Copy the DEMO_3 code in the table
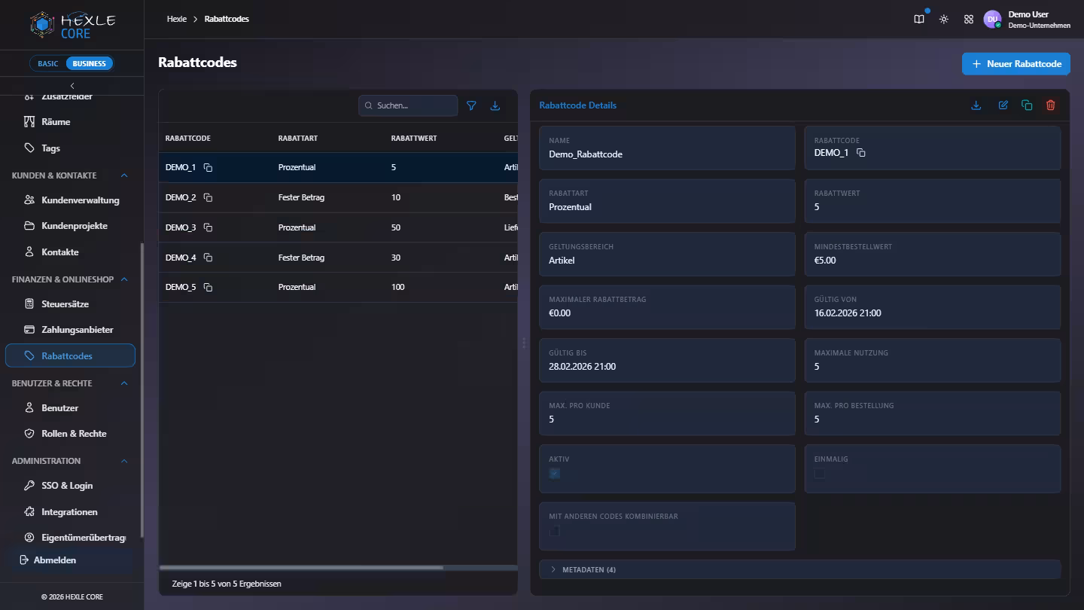 pos(208,227)
